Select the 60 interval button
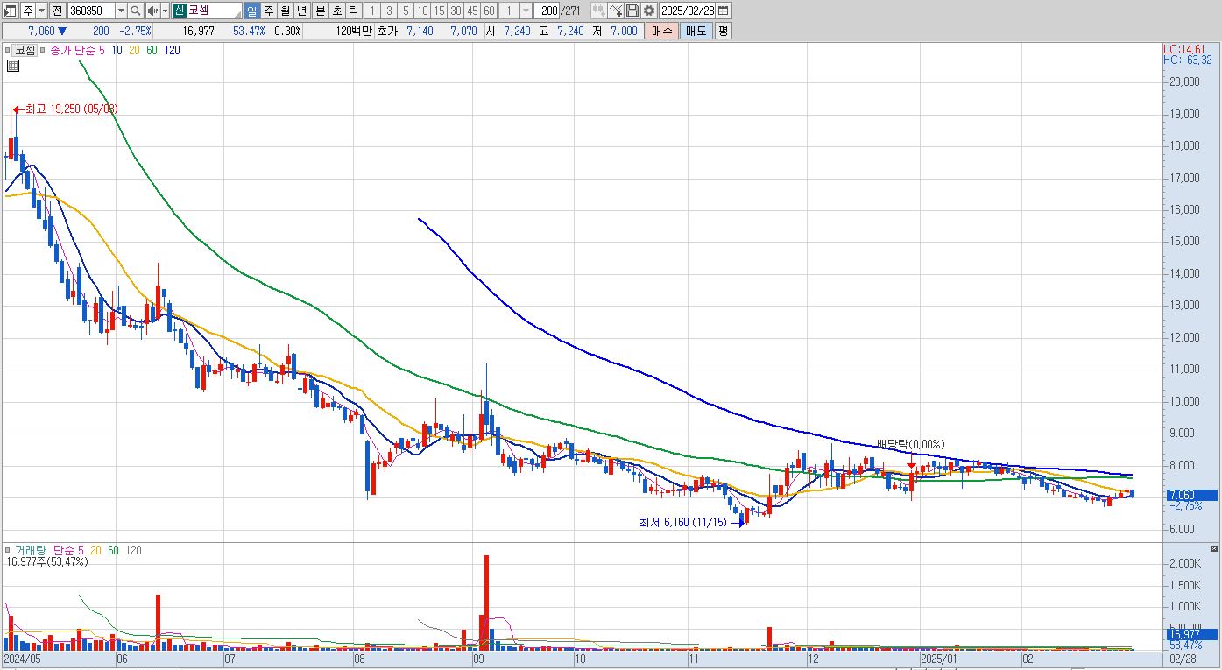1222x670 pixels. coord(489,11)
